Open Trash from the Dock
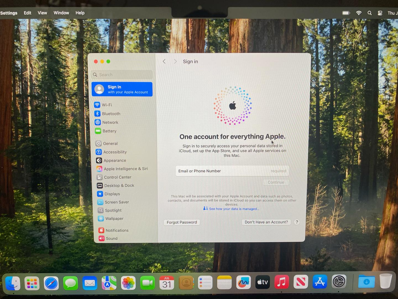Viewport: 398px width, 299px height. point(386,281)
